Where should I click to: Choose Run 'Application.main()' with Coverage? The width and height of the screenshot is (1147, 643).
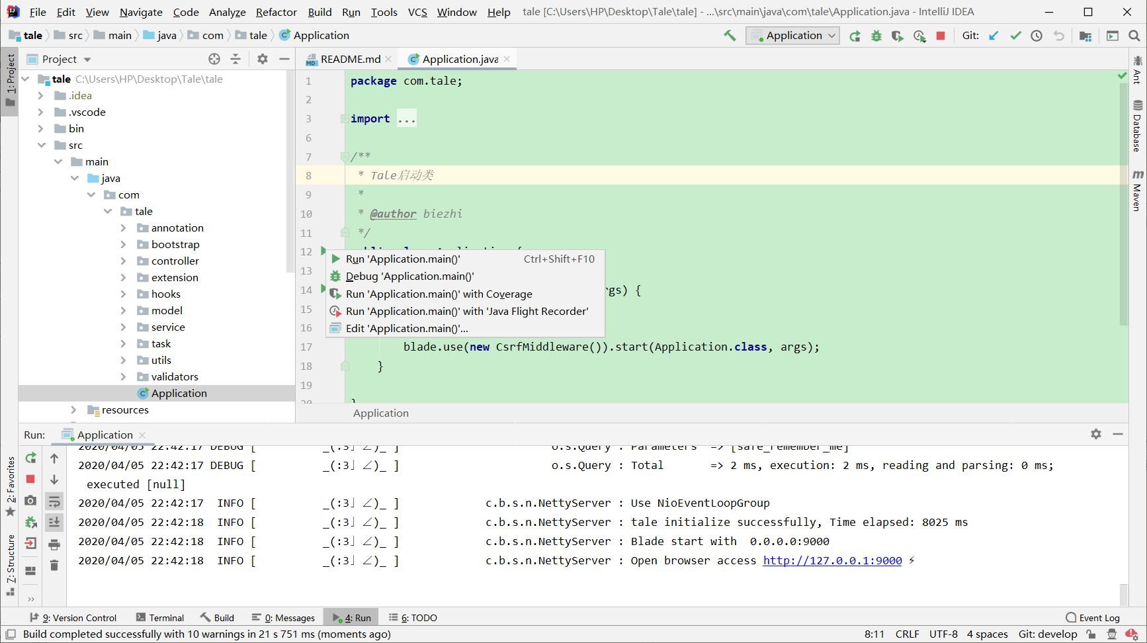(465, 294)
